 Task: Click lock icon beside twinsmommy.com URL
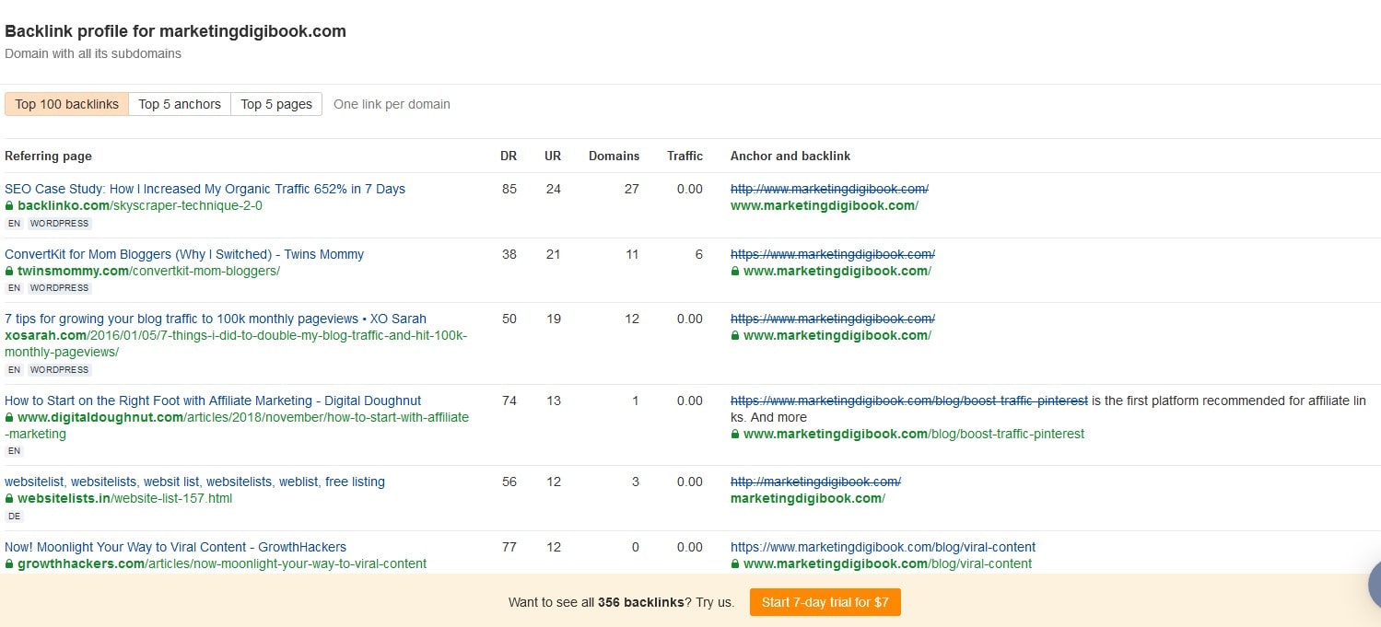[9, 272]
